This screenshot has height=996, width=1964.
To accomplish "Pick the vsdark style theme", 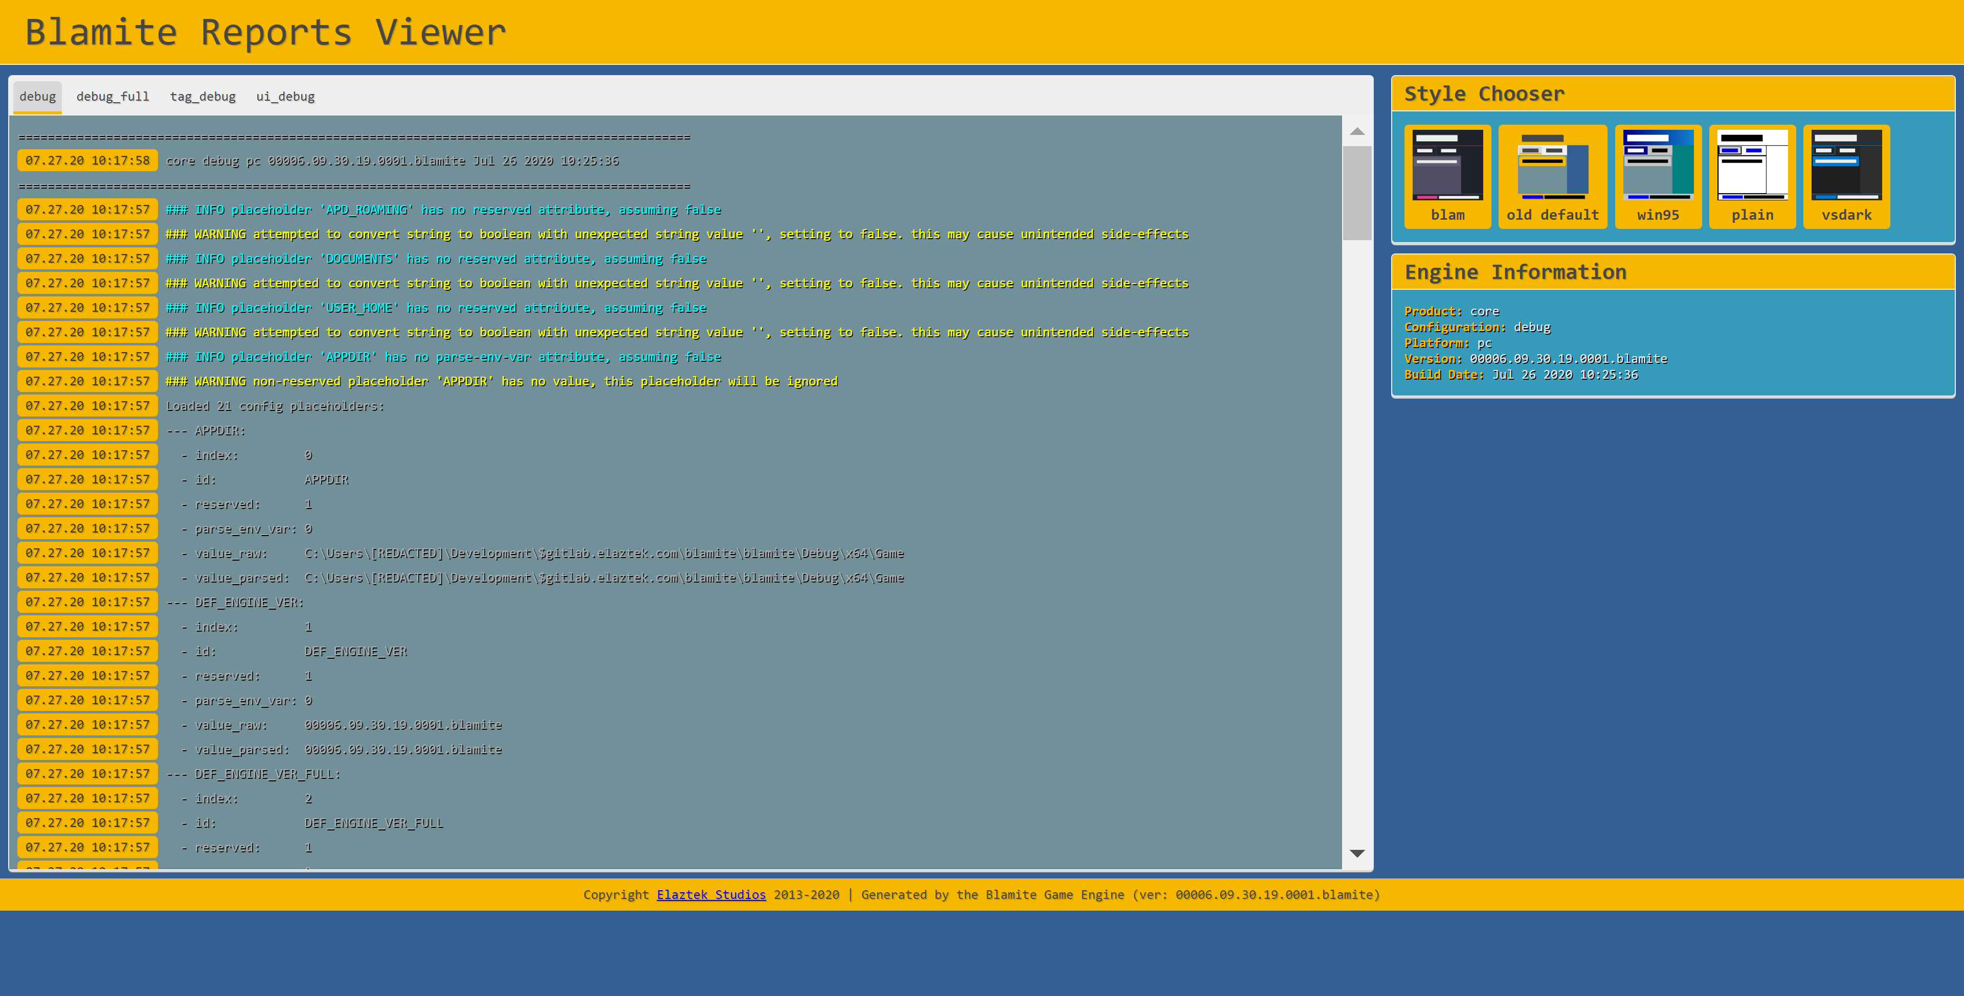I will tap(1846, 175).
